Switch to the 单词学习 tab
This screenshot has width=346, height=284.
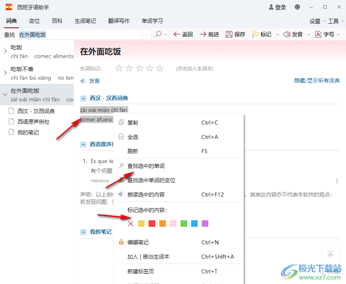point(152,21)
